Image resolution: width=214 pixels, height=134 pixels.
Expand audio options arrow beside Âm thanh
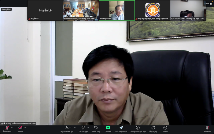(x=12, y=128)
